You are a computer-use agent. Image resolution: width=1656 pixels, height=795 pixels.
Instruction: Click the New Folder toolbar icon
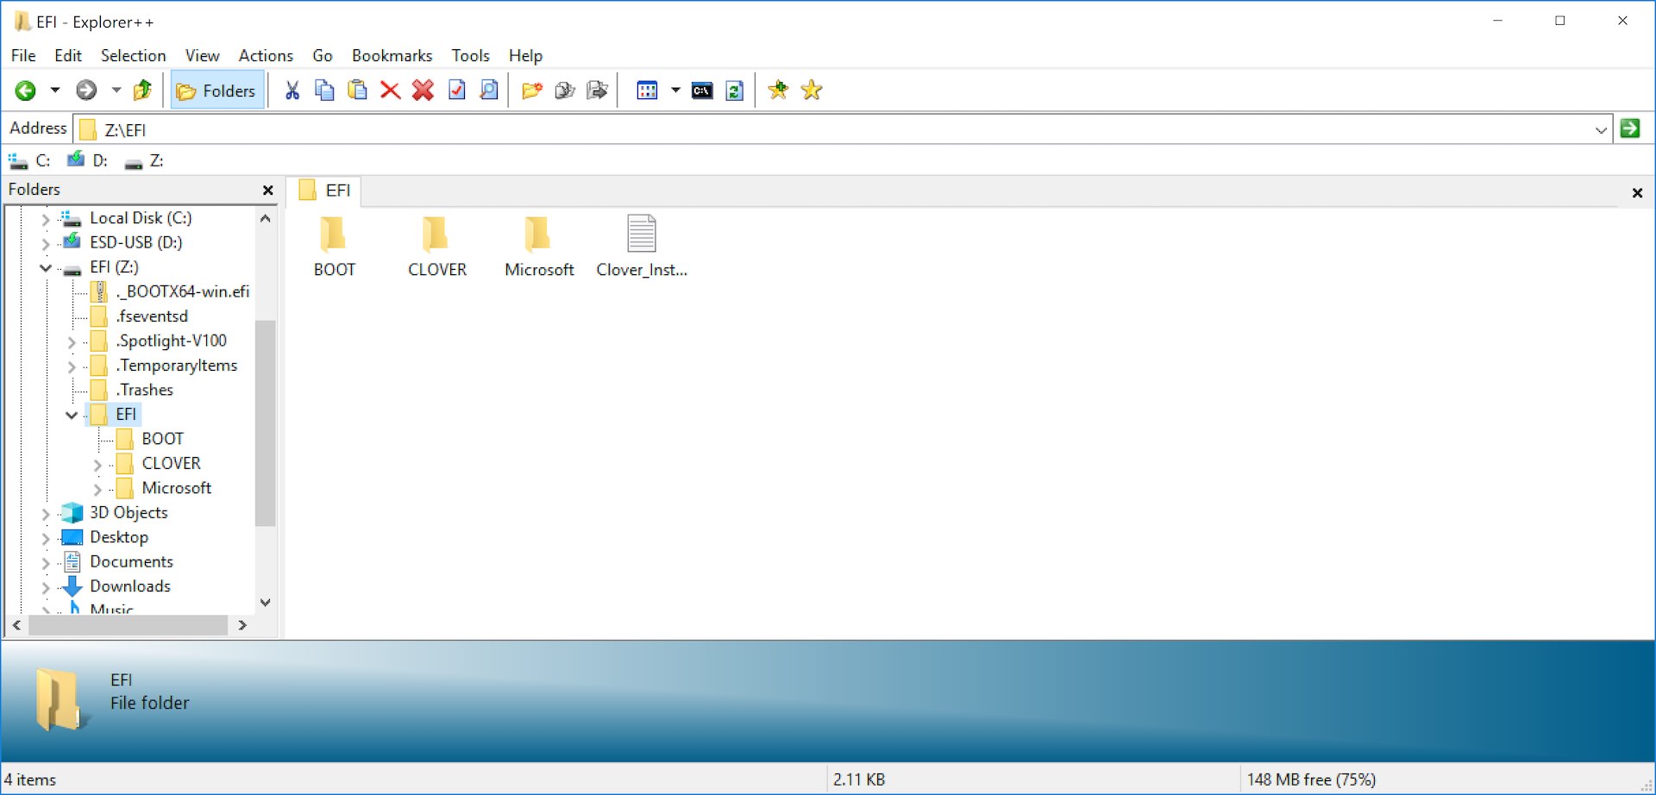(x=532, y=91)
